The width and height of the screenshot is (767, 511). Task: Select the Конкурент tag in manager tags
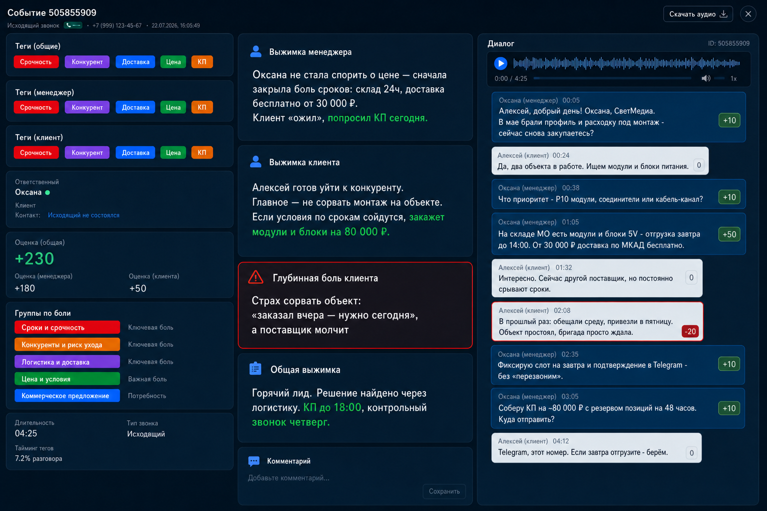[87, 107]
